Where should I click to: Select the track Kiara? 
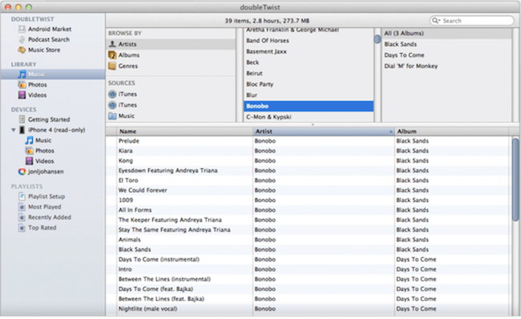[x=126, y=151]
